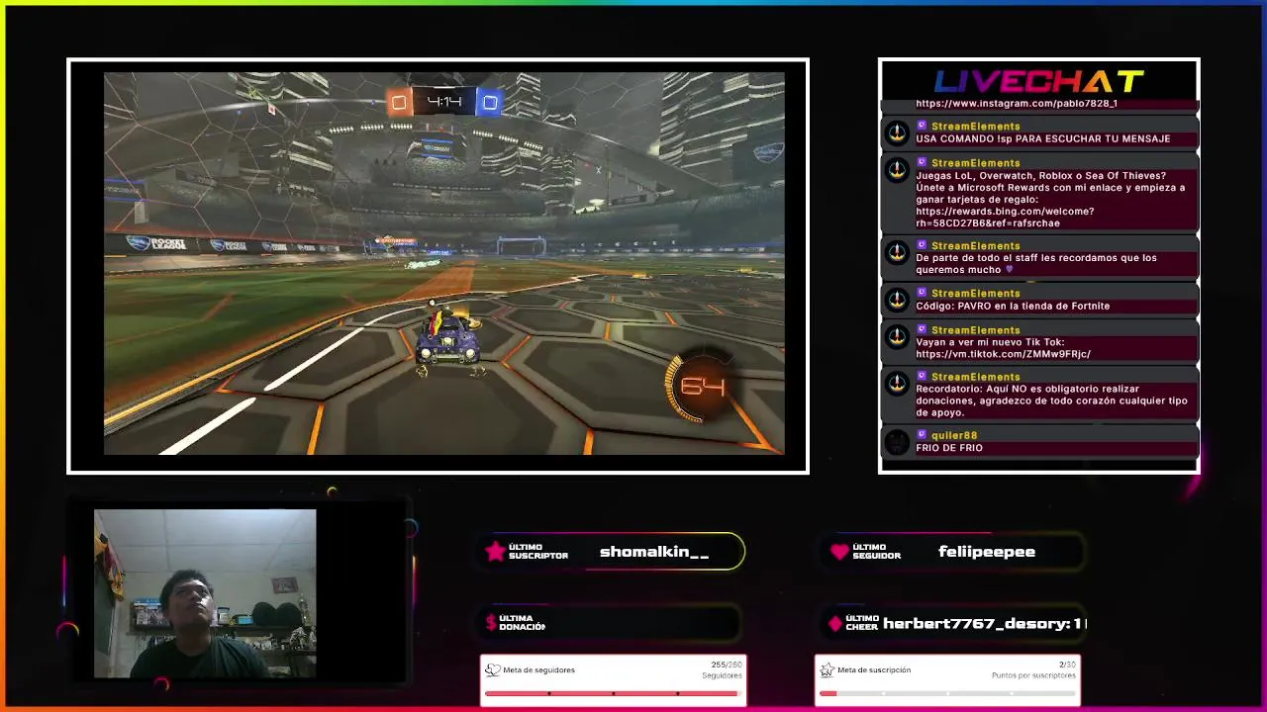The width and height of the screenshot is (1267, 712).
Task: Click the pink star icon by Último Suscriptor
Action: coord(495,552)
